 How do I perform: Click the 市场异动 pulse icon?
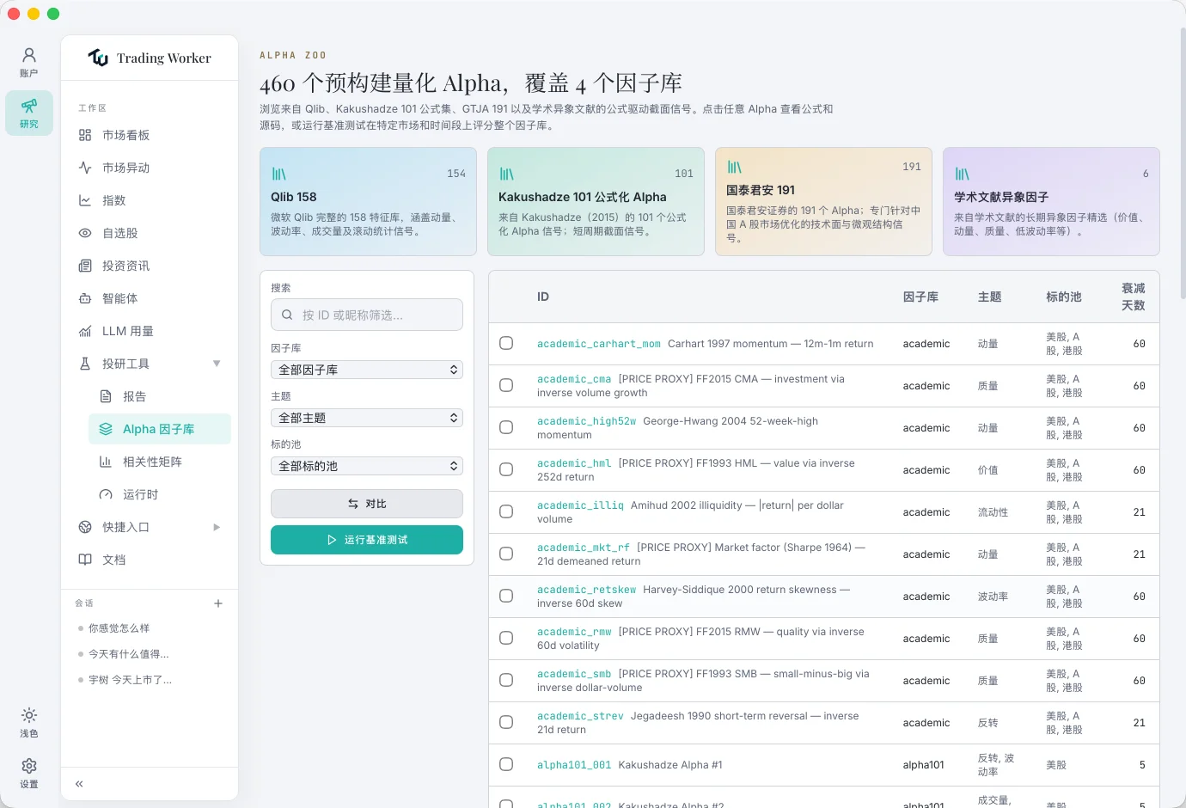coord(85,168)
